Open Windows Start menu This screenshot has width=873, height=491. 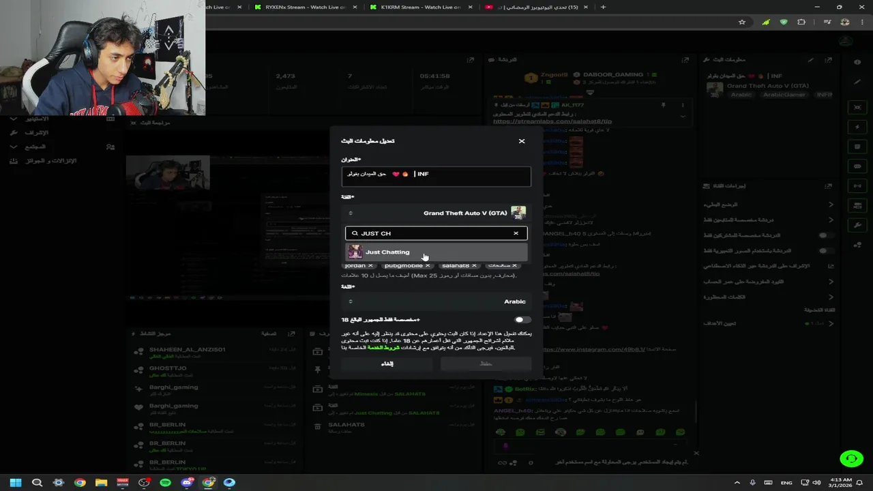pyautogui.click(x=16, y=482)
